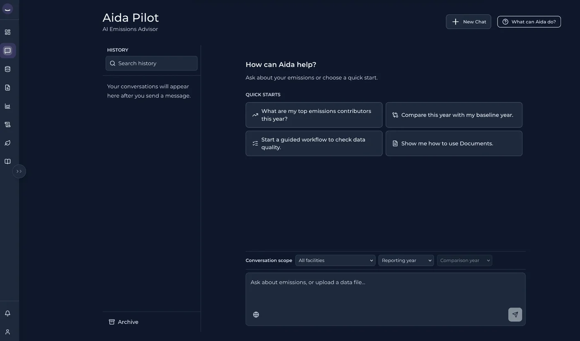This screenshot has width=580, height=341.
Task: Click the Conversation scope label
Action: pos(269,261)
